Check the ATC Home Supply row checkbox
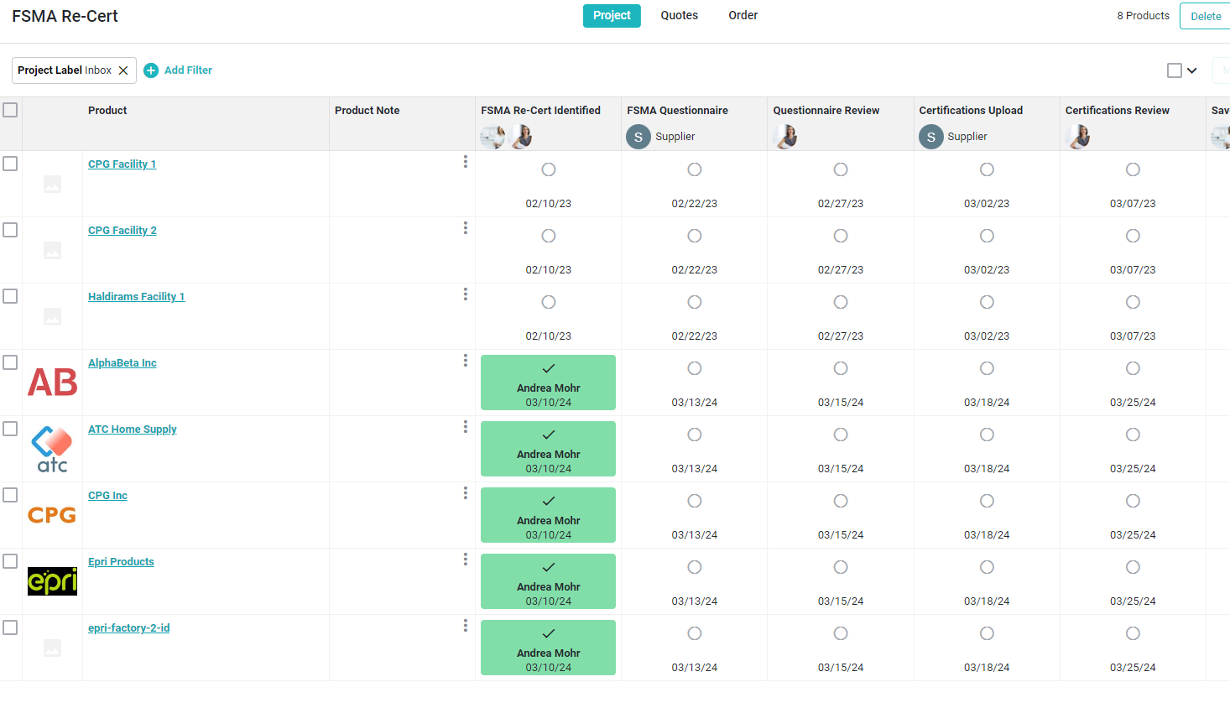The image size is (1230, 708). 10,429
